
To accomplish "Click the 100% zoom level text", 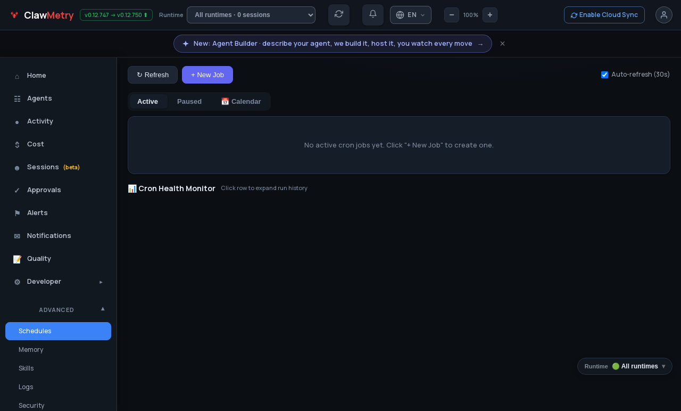I will pyautogui.click(x=471, y=15).
